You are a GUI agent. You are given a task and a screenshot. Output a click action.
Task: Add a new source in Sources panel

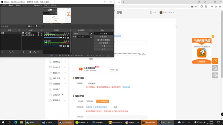pyautogui.click(x=23, y=52)
